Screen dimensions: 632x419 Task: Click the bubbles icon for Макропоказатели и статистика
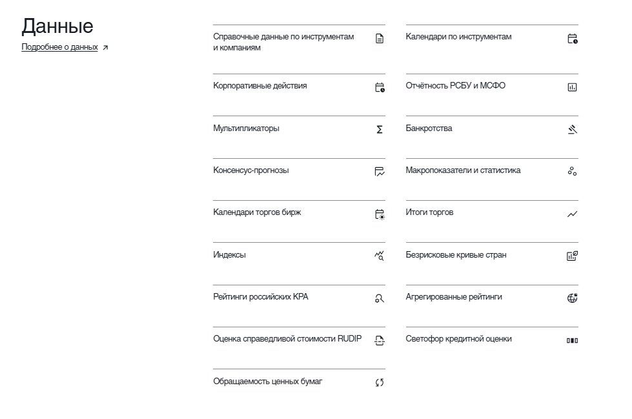pos(573,171)
